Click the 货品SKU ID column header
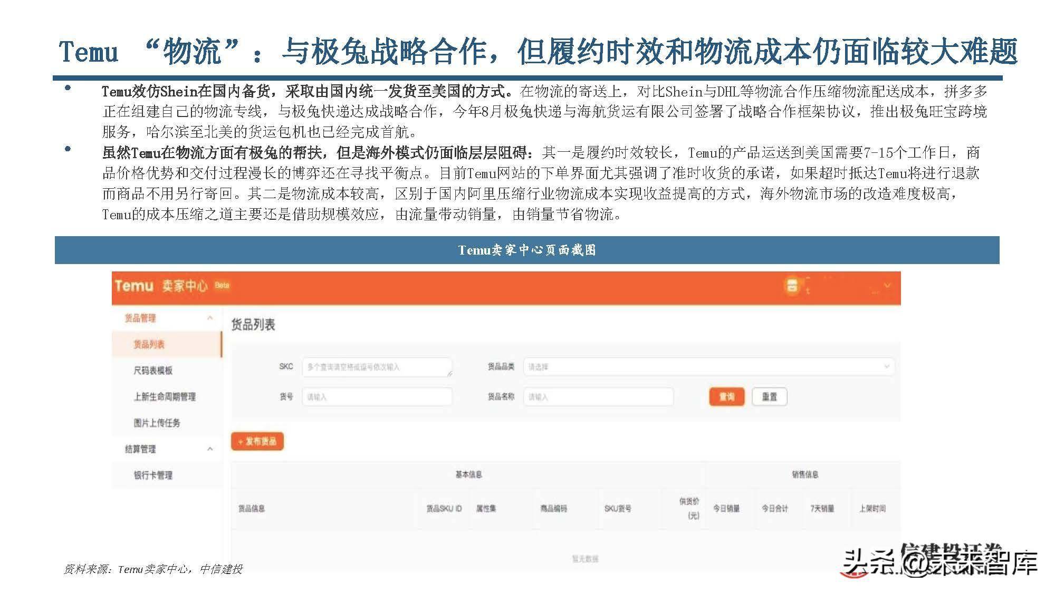Image resolution: width=1055 pixels, height=593 pixels. [x=444, y=509]
